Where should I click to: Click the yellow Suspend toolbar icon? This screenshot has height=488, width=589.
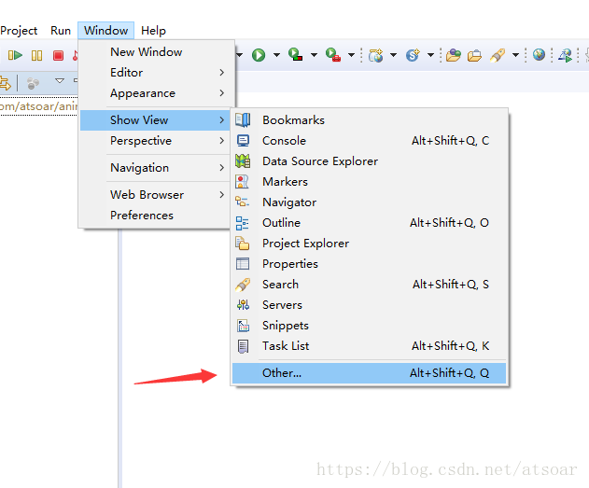pyautogui.click(x=37, y=56)
